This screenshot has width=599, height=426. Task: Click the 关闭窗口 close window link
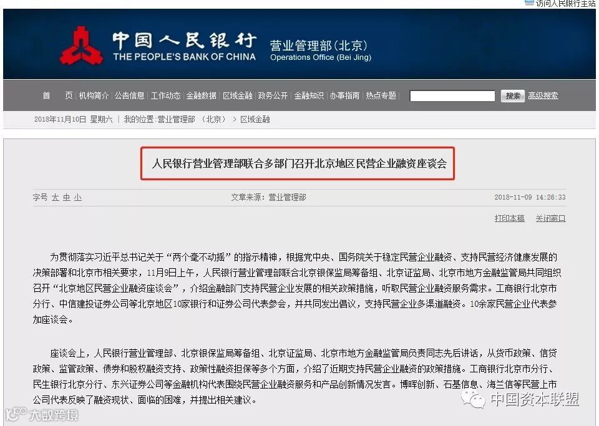(x=550, y=218)
